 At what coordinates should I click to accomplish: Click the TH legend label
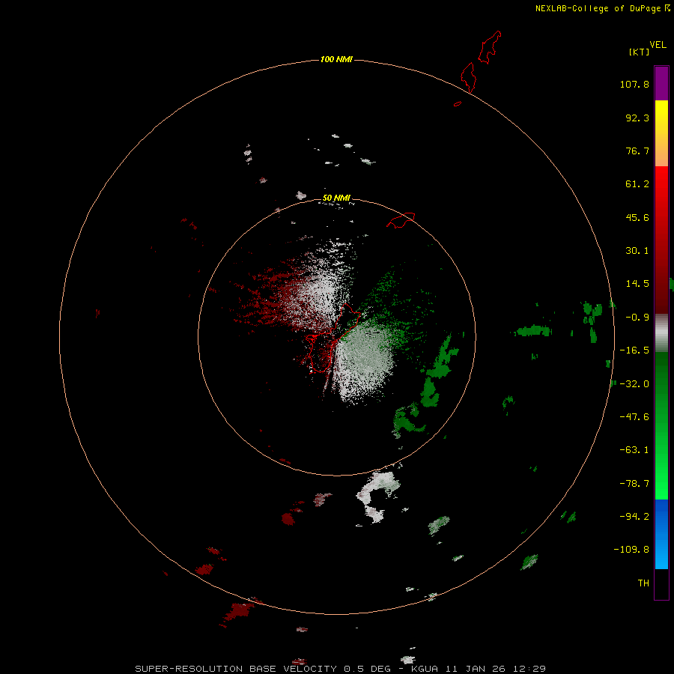(643, 583)
